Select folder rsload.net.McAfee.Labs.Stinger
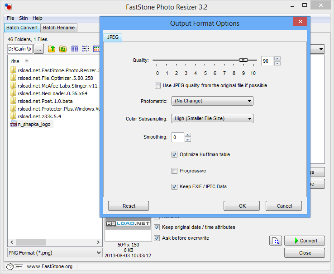 point(58,86)
